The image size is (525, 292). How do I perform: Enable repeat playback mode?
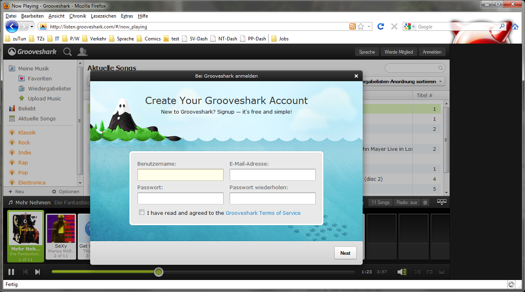point(429,272)
